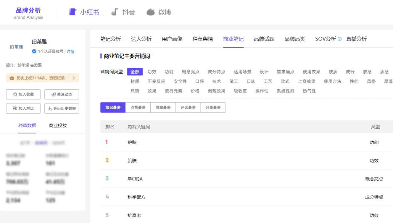Viewport: 393px width, 223px height.
Task: Switch to the 商业投放 tab
Action: (x=58, y=125)
